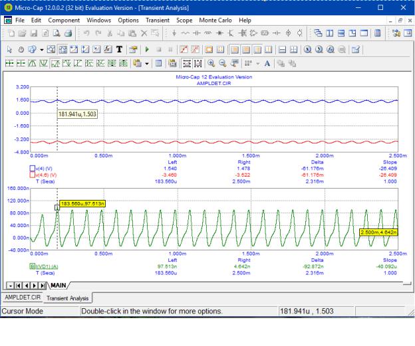The height and width of the screenshot is (346, 415).
Task: Click the yellow tag 2.500m,4.642n
Action: tap(378, 232)
